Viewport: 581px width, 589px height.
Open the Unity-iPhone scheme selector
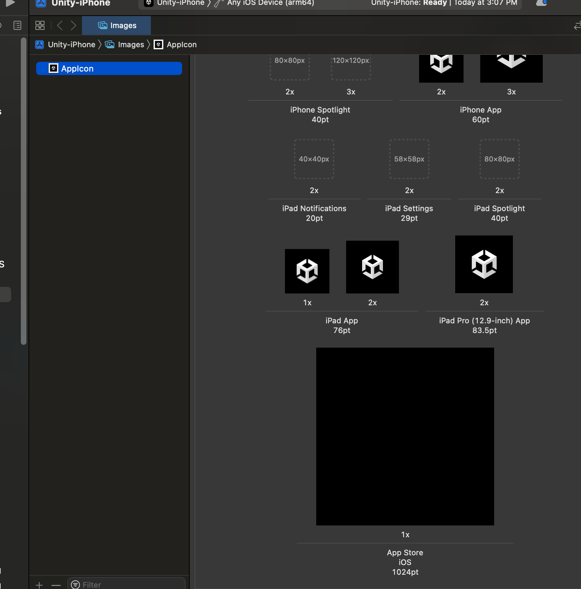174,3
